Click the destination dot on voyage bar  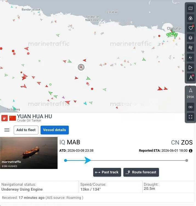[187, 160]
